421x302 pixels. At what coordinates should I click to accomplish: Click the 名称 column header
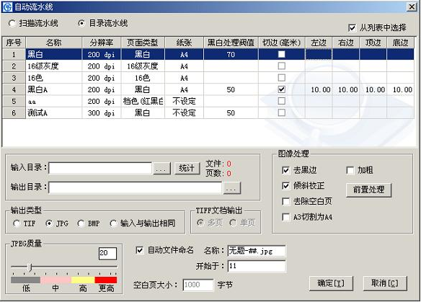tap(53, 43)
